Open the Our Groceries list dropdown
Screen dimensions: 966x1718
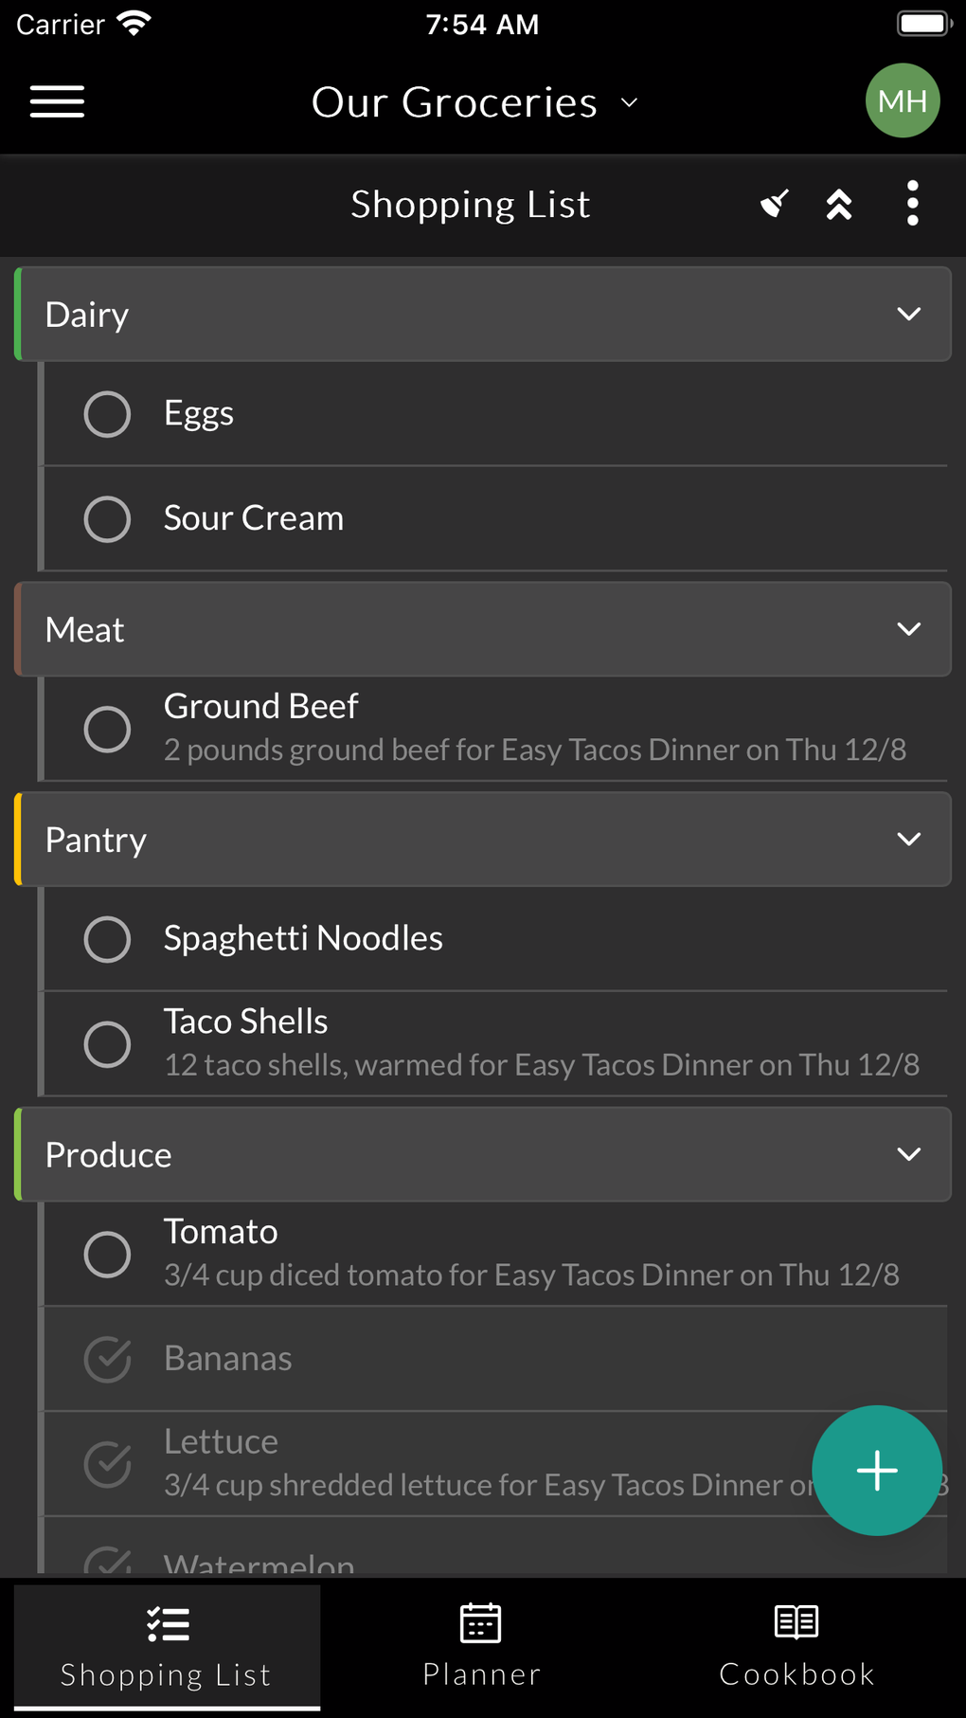pos(475,102)
